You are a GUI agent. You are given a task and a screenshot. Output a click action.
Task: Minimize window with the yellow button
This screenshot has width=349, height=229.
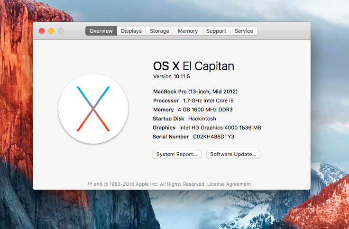51,31
